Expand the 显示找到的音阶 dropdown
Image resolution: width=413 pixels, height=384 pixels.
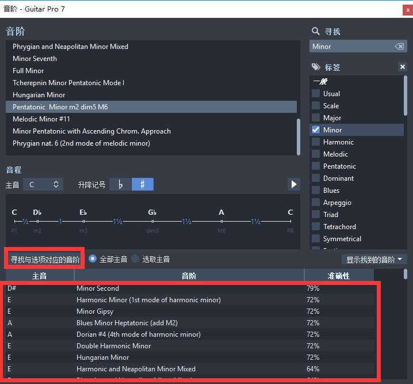click(374, 260)
